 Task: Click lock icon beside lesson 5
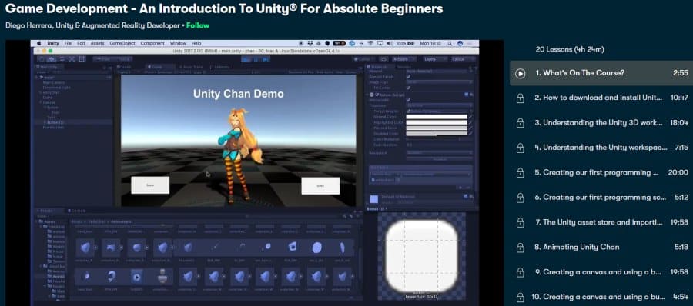point(521,173)
